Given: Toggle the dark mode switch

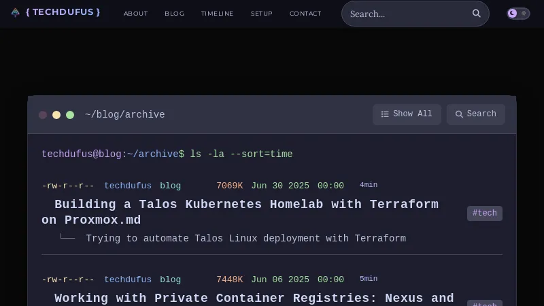Looking at the screenshot, I should [518, 14].
